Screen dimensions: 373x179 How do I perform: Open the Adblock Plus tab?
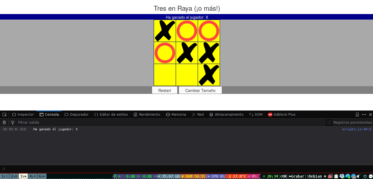pyautogui.click(x=282, y=115)
